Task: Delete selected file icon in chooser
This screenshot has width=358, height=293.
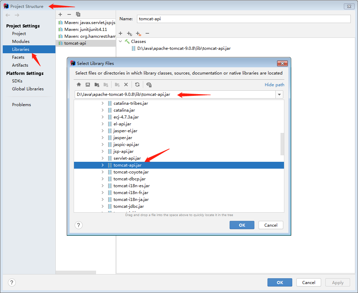Action: click(x=126, y=84)
